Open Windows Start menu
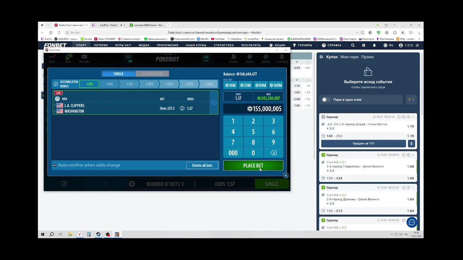Image resolution: width=463 pixels, height=260 pixels. pyautogui.click(x=42, y=234)
